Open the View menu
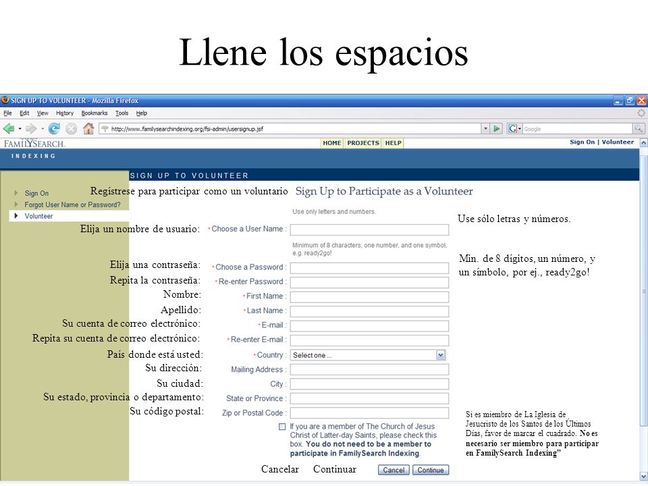648x486 pixels. point(42,113)
